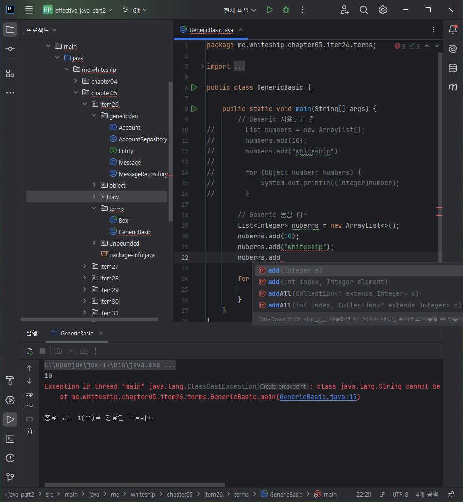Open the Terminal tool window icon

coord(10,439)
